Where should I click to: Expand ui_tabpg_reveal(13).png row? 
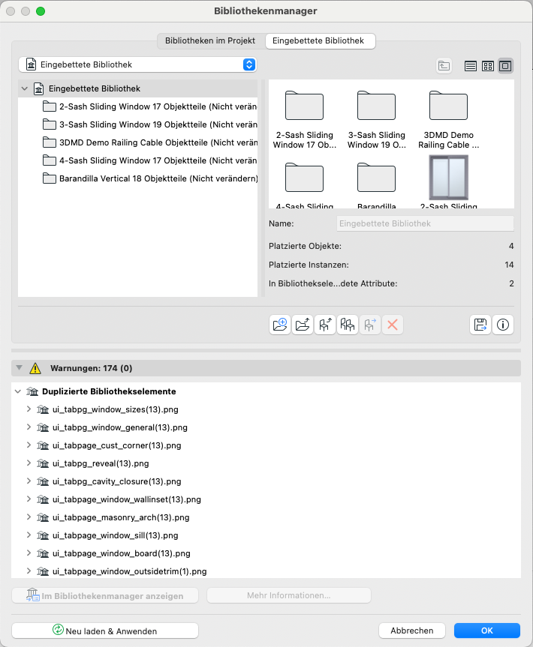pyautogui.click(x=29, y=463)
